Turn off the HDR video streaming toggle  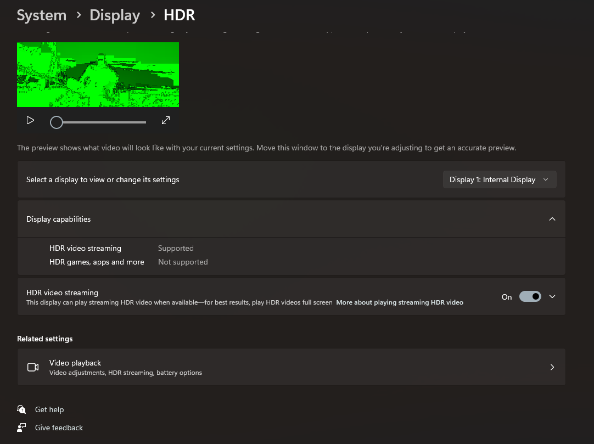[530, 296]
